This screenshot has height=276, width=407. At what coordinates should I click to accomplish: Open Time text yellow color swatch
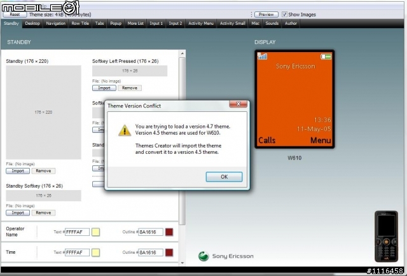coord(96,252)
